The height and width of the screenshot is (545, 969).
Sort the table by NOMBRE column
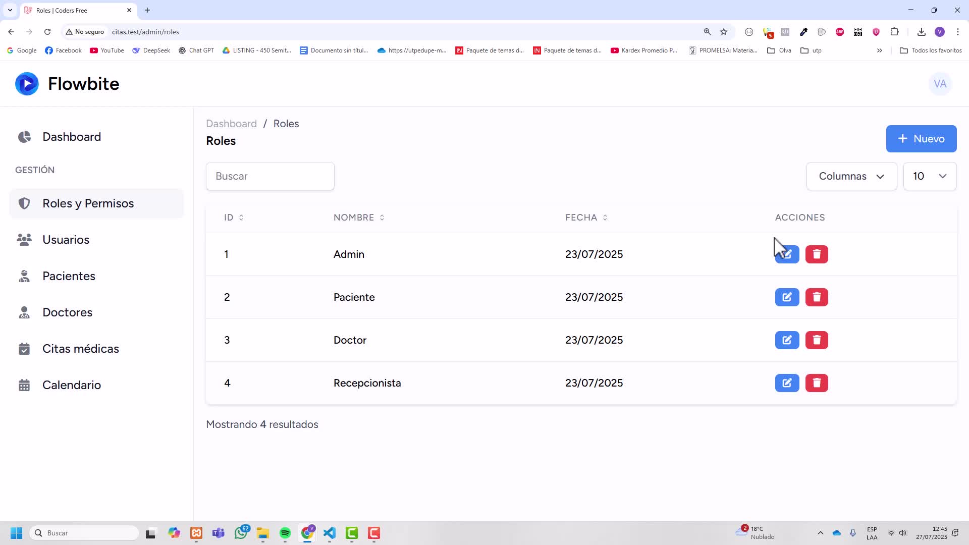click(359, 217)
